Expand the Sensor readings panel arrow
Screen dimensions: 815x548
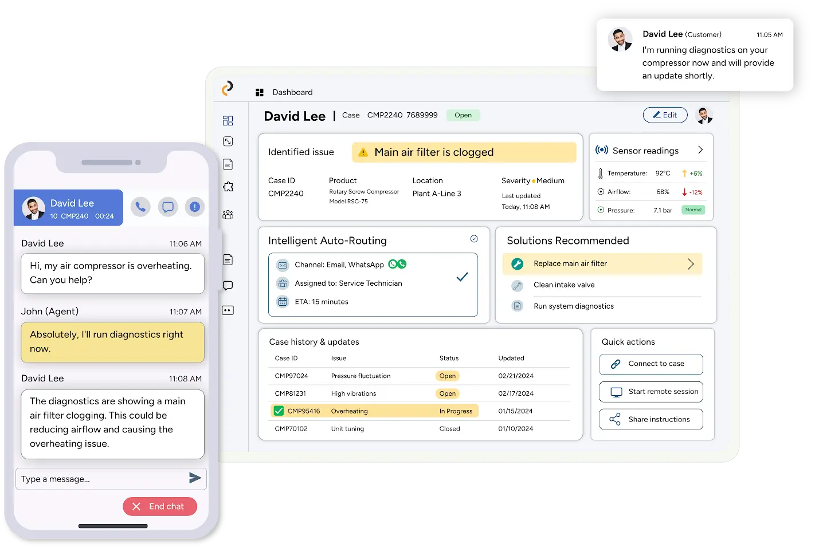click(x=700, y=150)
